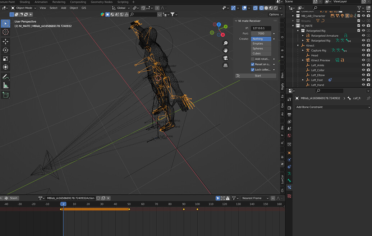Open the GIS menu
Viewport: 372px width, 236px height.
(84, 8)
